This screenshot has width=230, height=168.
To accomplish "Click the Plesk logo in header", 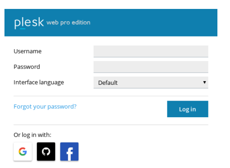I will click(29, 23).
